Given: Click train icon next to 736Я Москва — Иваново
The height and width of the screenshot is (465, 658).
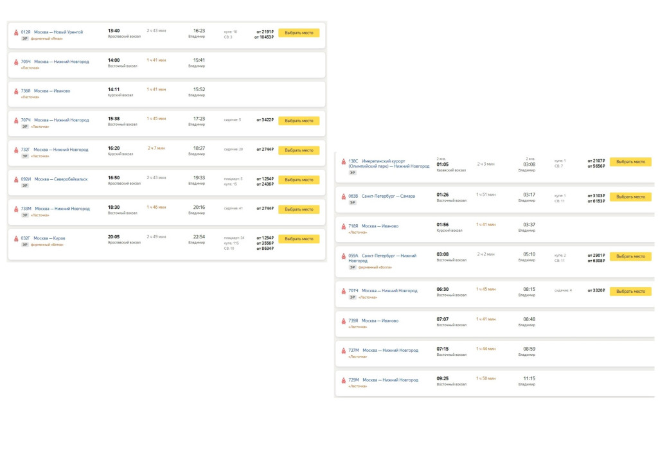Looking at the screenshot, I should pos(16,91).
